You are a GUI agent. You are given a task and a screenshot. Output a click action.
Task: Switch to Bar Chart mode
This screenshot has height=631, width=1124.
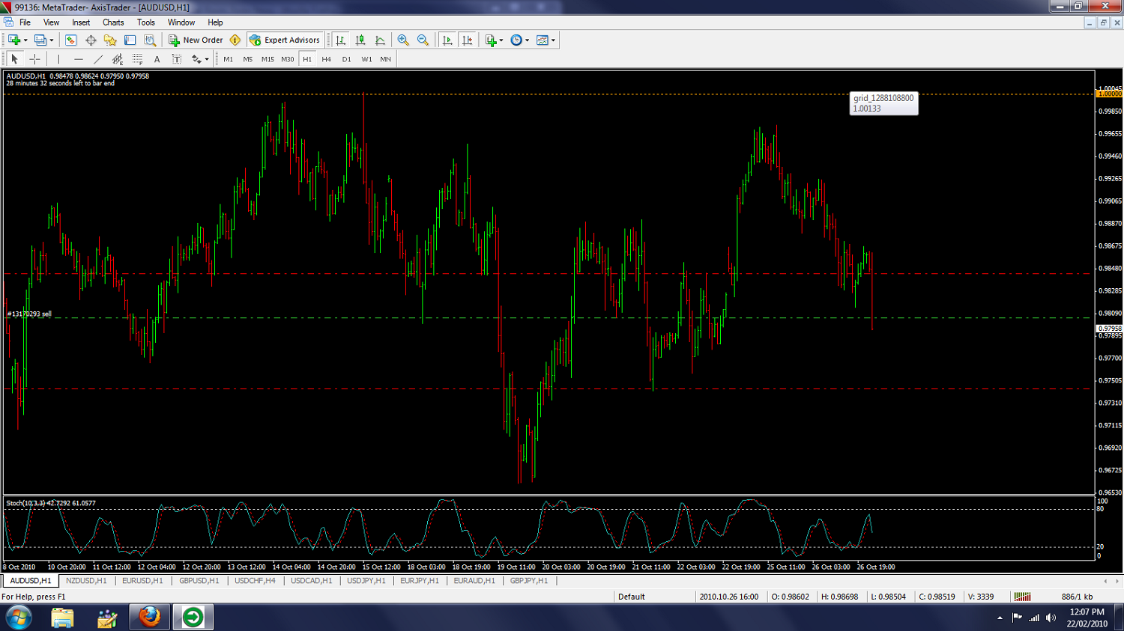point(341,40)
